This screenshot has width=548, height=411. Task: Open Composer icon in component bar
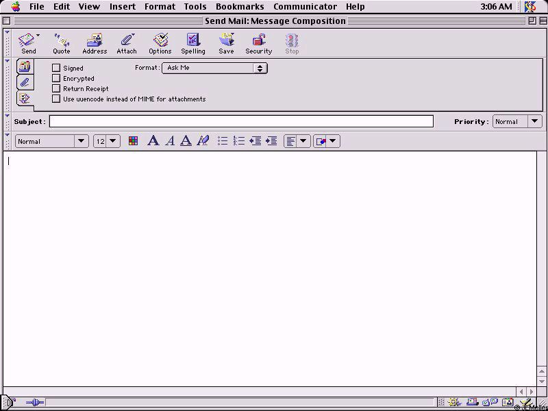[x=526, y=403]
